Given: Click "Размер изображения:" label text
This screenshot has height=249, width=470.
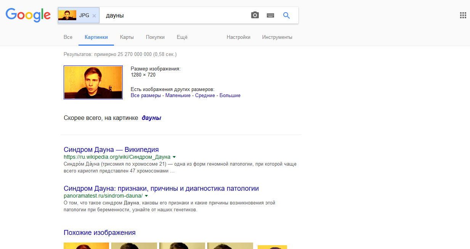Looking at the screenshot, I should (156, 69).
